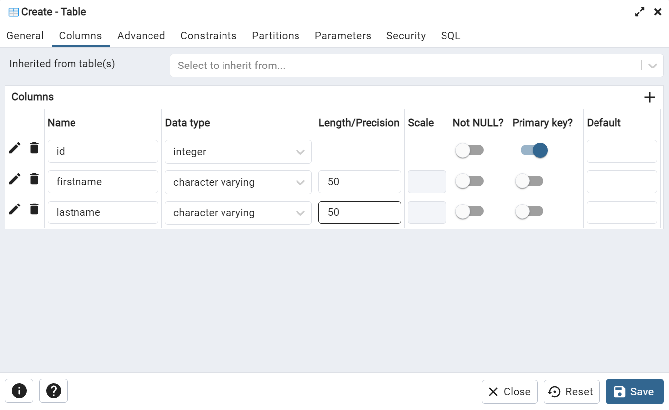This screenshot has height=410, width=669.
Task: Delete the id column using trash icon
Action: coord(34,148)
